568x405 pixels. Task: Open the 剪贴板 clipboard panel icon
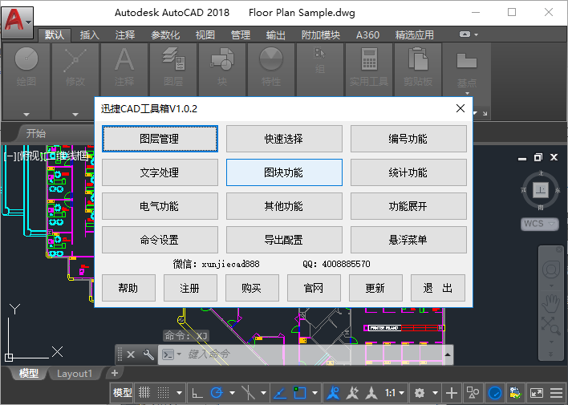point(418,59)
